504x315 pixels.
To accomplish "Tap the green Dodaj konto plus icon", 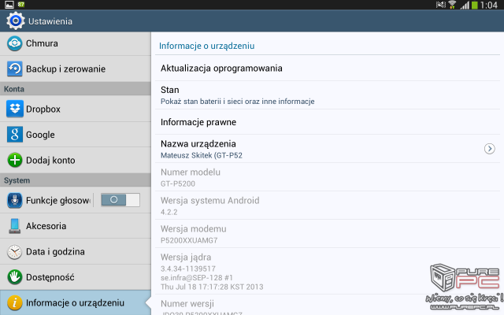I will pos(14,160).
